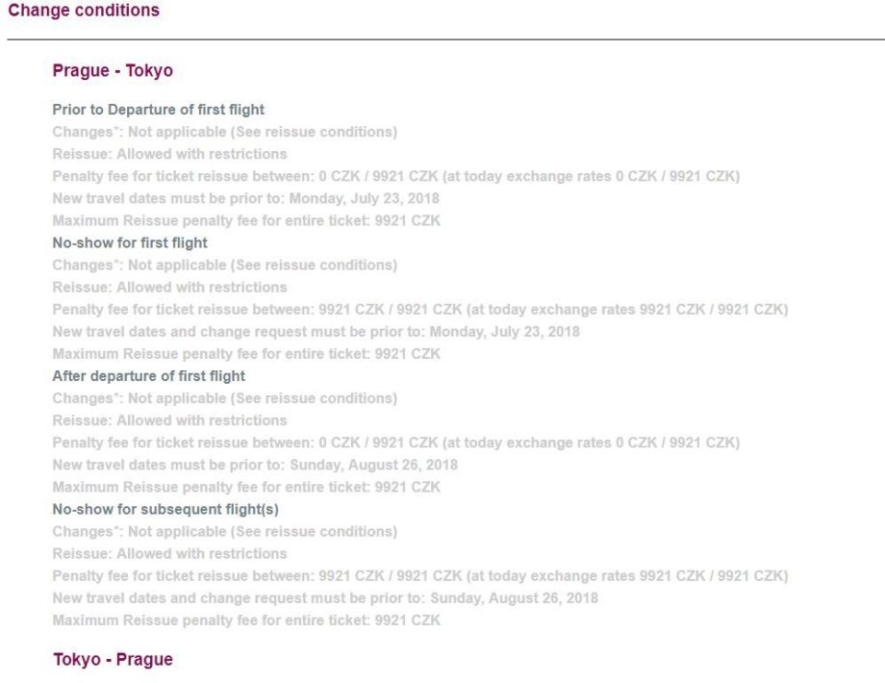Select the Tokyo - Prague route heading

(113, 659)
